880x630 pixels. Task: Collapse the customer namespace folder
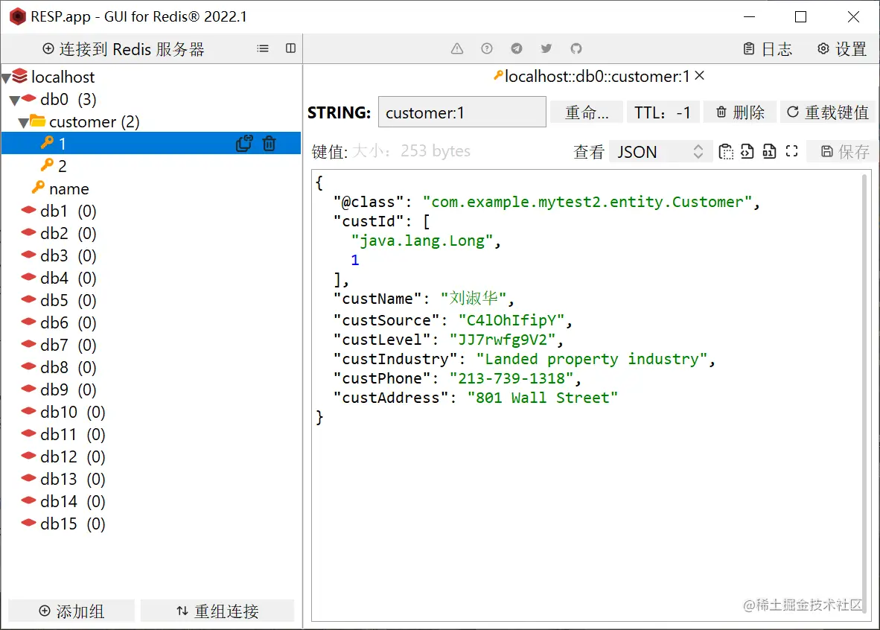(x=24, y=123)
